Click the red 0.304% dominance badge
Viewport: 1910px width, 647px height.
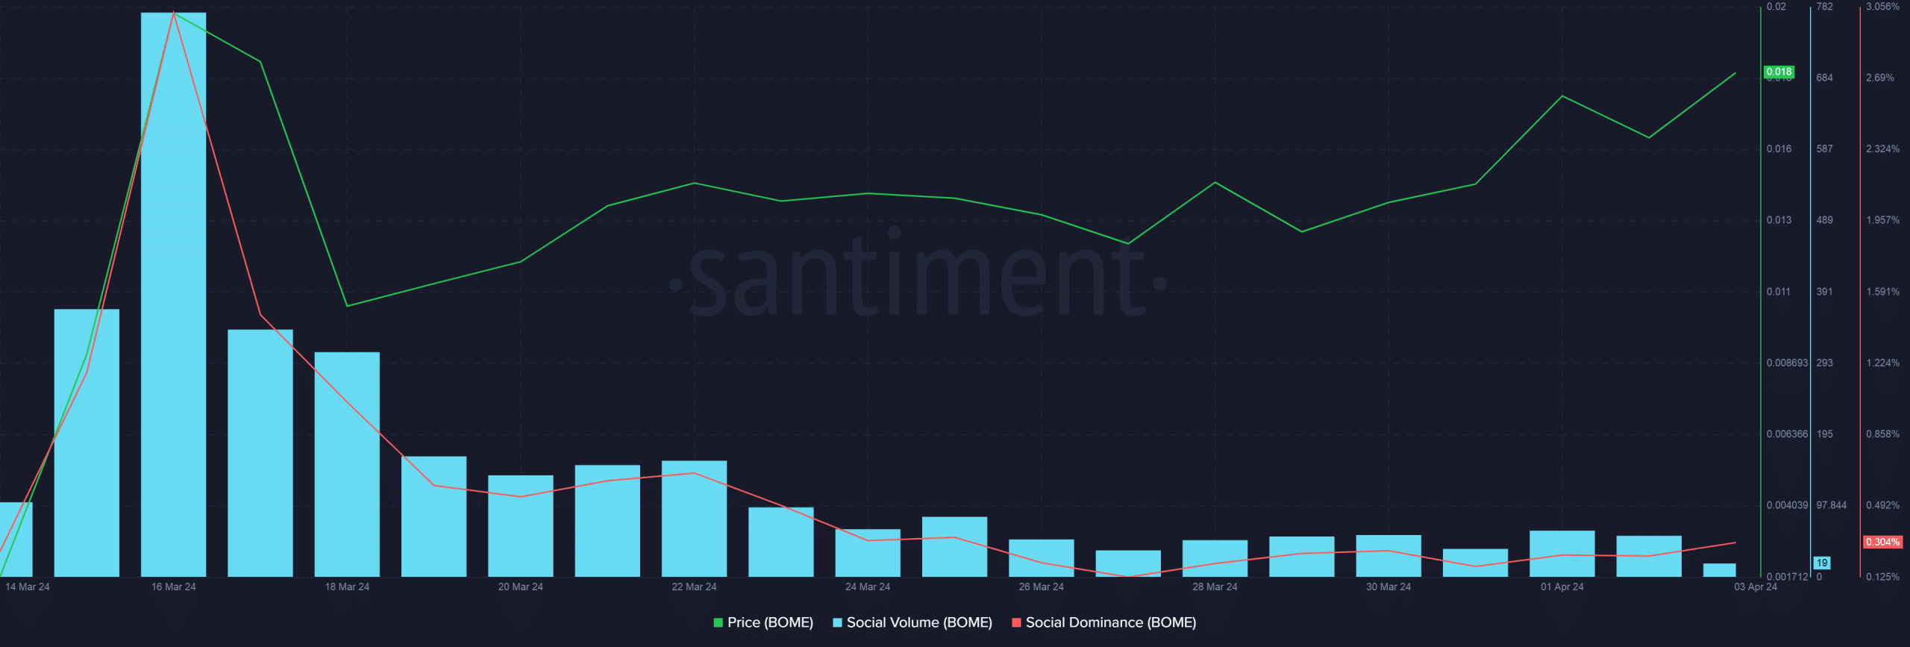coord(1882,542)
